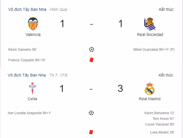Select the Real Madrid team name
Image resolution: width=183 pixels, height=138 pixels.
150,99
